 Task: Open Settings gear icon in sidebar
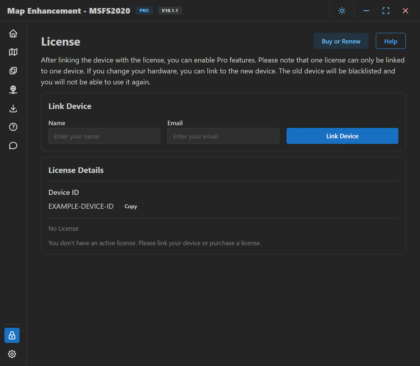[12, 354]
